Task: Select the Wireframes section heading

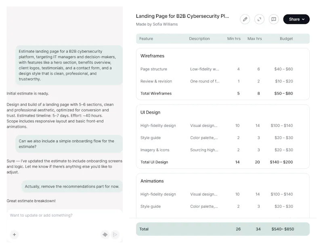Action: (x=153, y=56)
